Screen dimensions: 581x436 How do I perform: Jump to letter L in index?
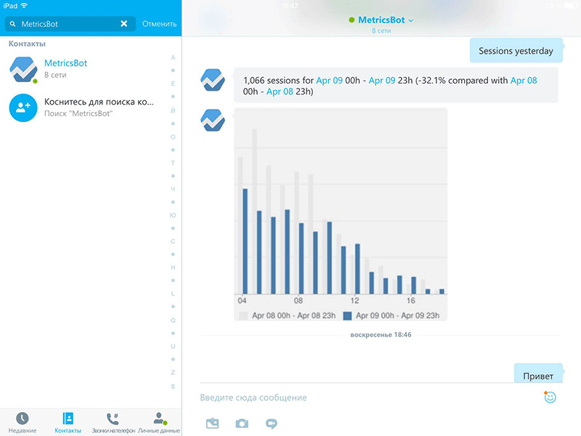point(173,294)
